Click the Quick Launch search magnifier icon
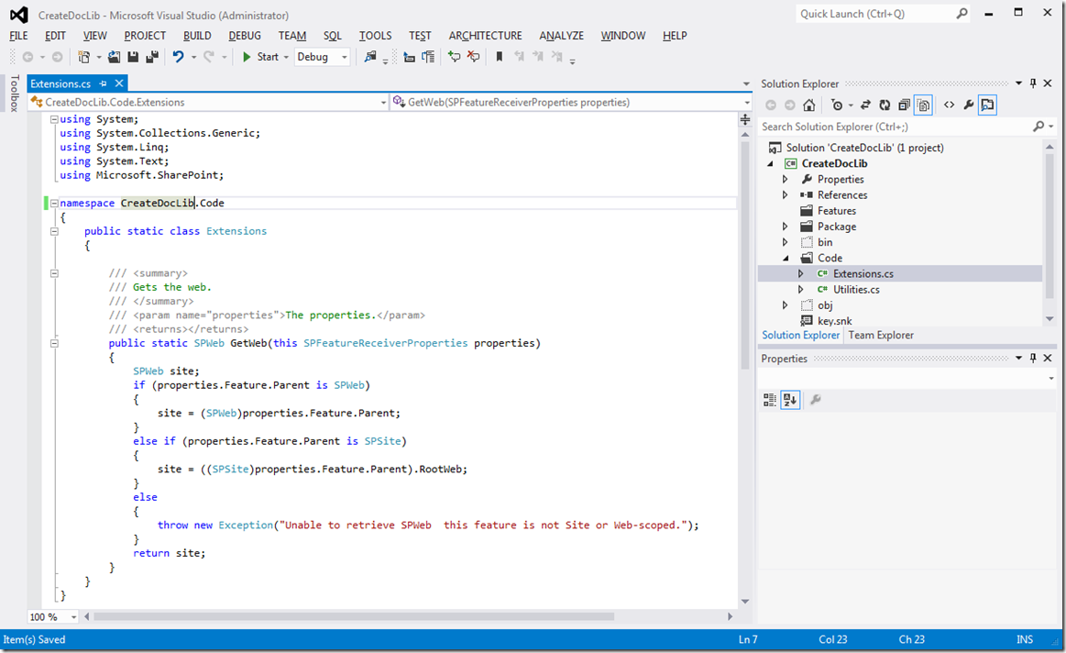Screen dimensions: 1066x653 (962, 14)
